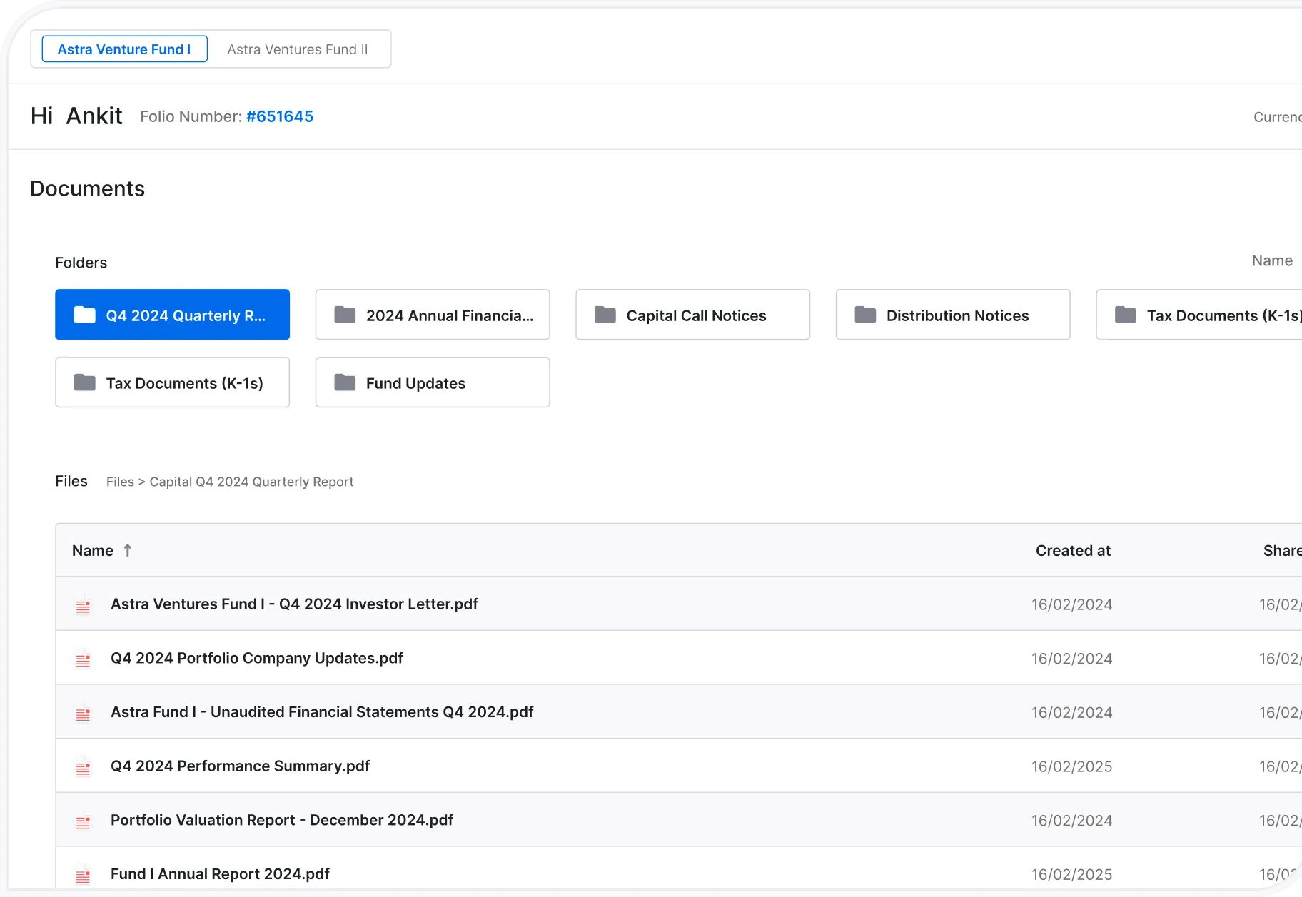Image resolution: width=1302 pixels, height=897 pixels.
Task: Open the Distribution Notices folder
Action: click(953, 315)
